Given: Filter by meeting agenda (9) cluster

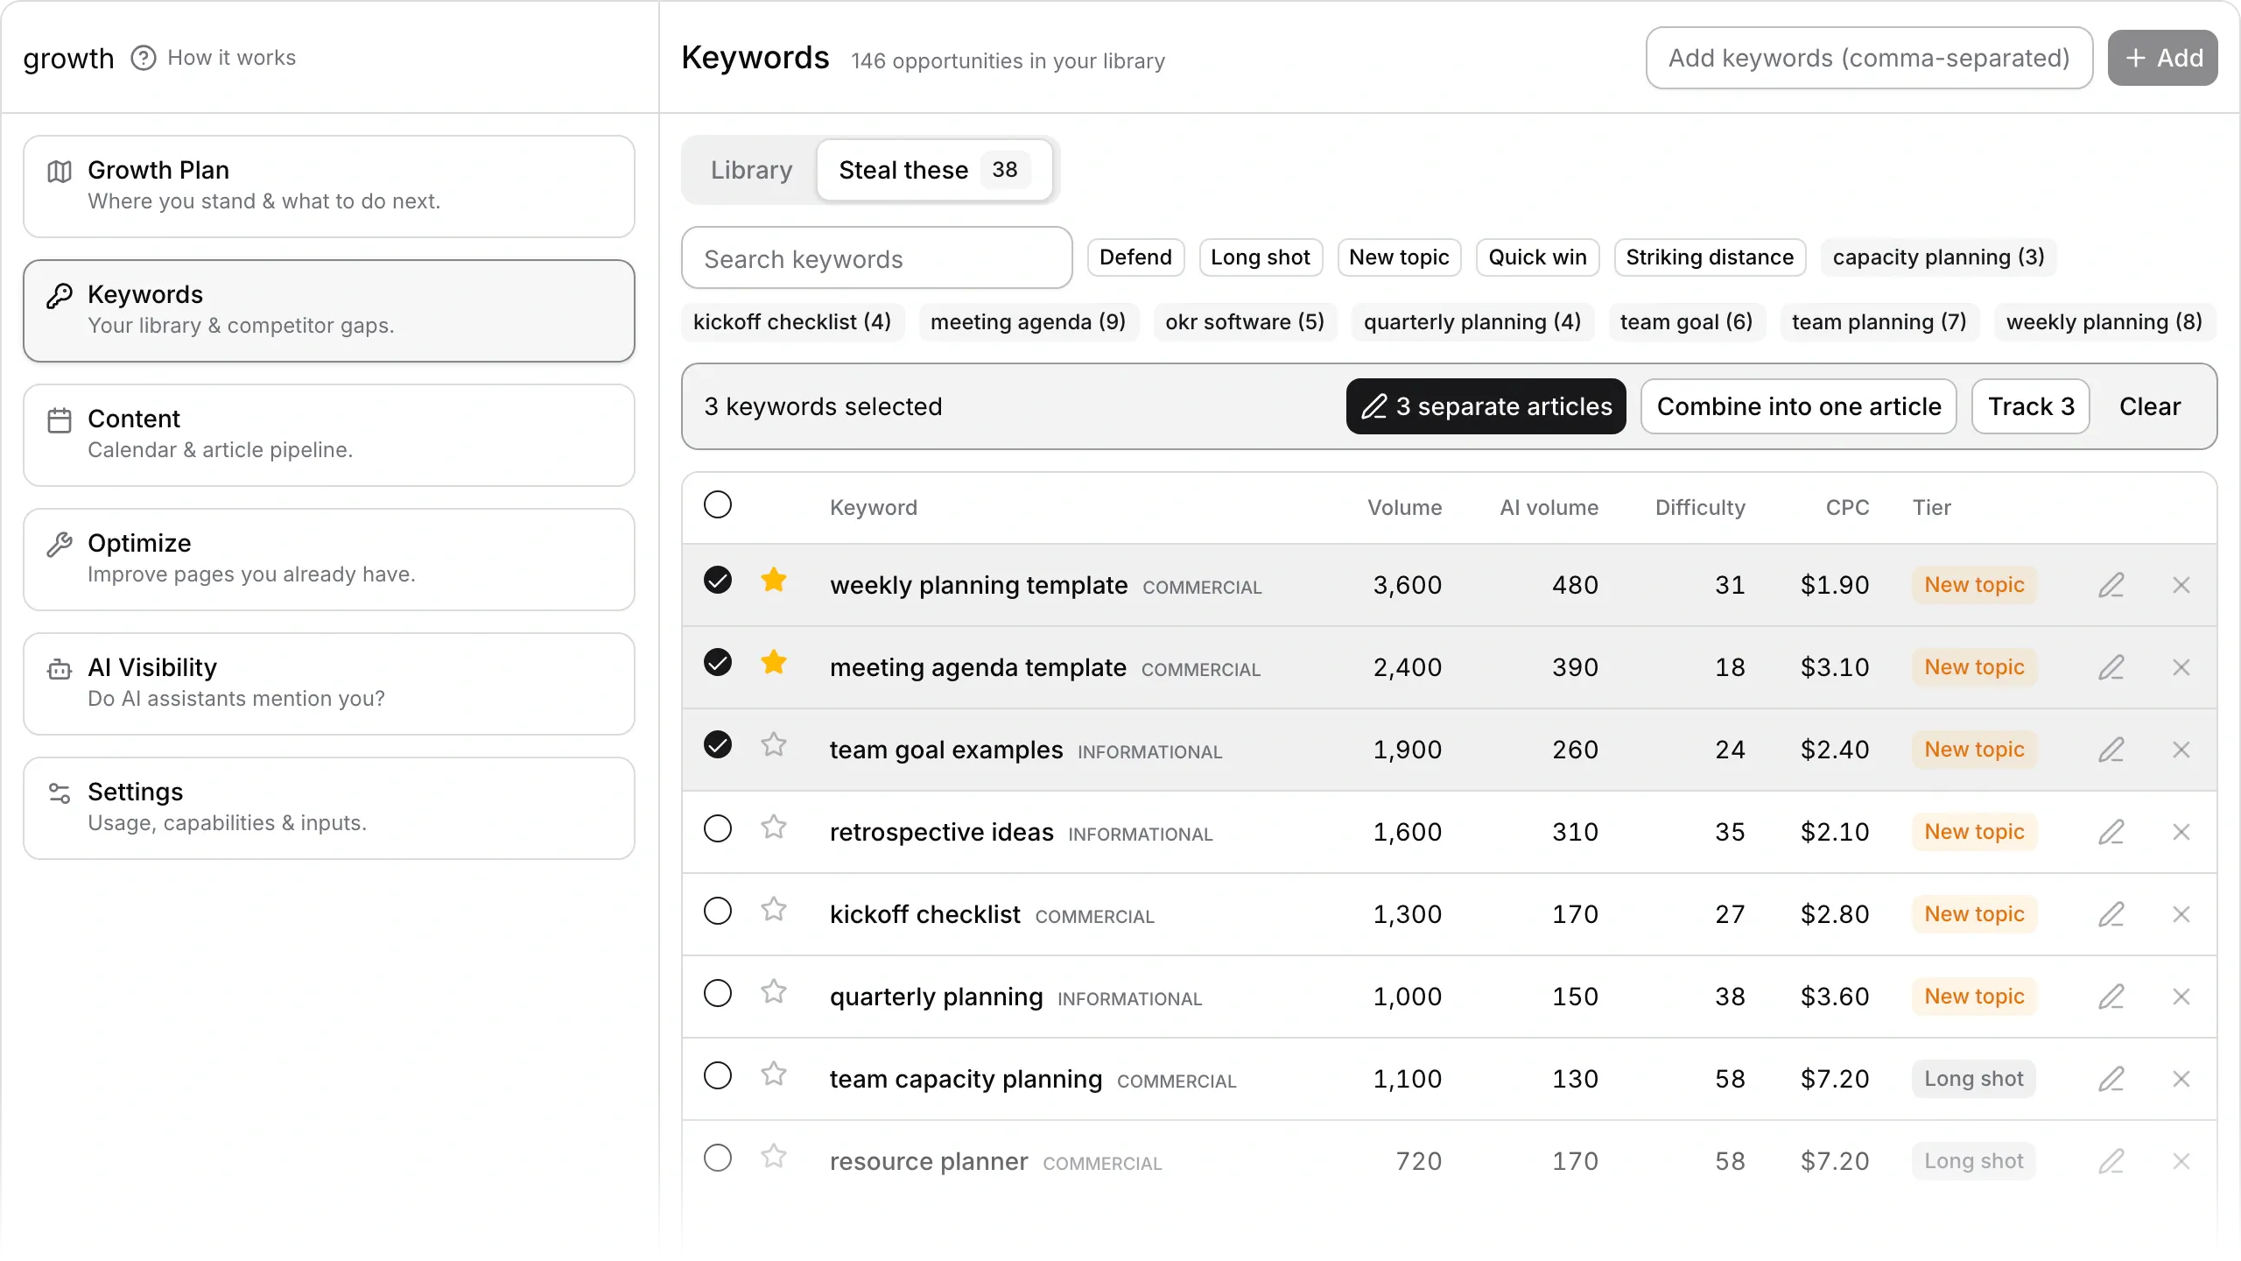Looking at the screenshot, I should pyautogui.click(x=1028, y=322).
